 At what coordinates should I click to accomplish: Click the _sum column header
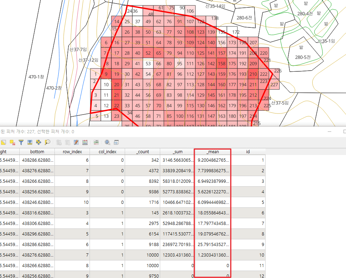[x=177, y=151]
